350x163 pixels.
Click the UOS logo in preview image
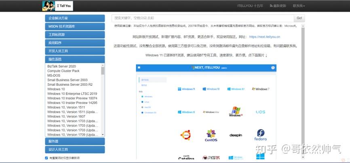[x=261, y=112]
